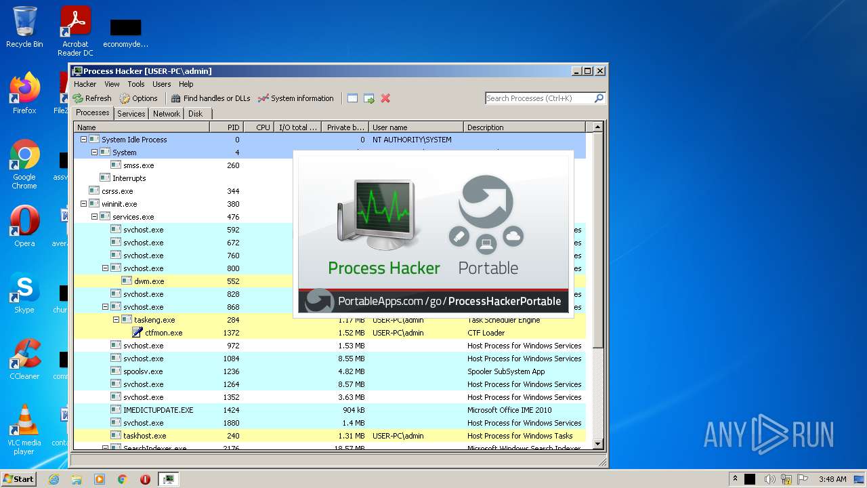Open Opera from the taskbar
The height and width of the screenshot is (488, 867).
(145, 479)
